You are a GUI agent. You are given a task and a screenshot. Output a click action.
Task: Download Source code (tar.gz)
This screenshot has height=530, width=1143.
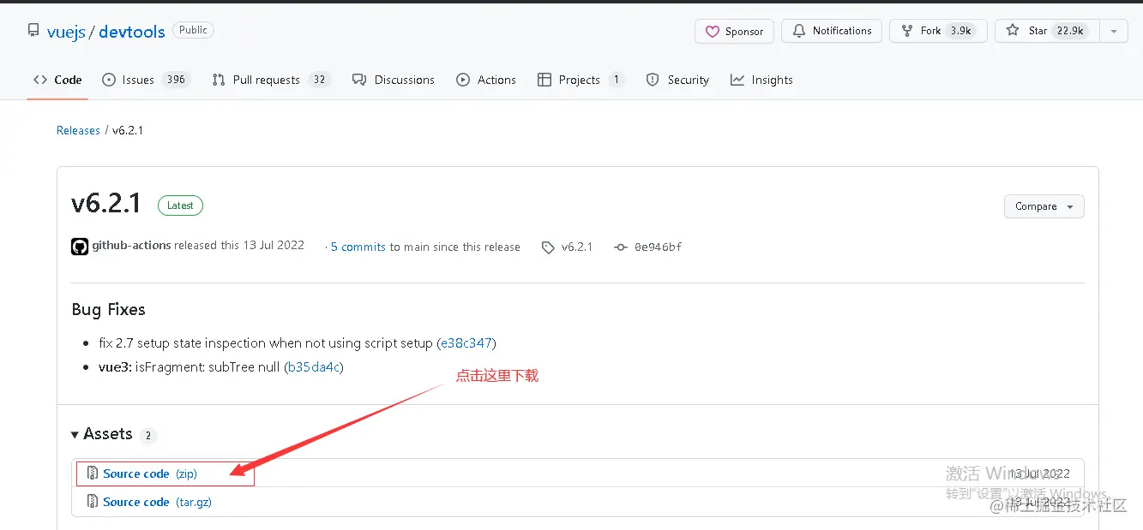(x=157, y=502)
